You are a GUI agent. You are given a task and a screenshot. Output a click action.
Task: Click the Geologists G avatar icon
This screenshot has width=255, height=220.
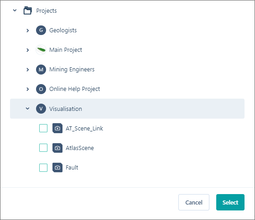[41, 30]
